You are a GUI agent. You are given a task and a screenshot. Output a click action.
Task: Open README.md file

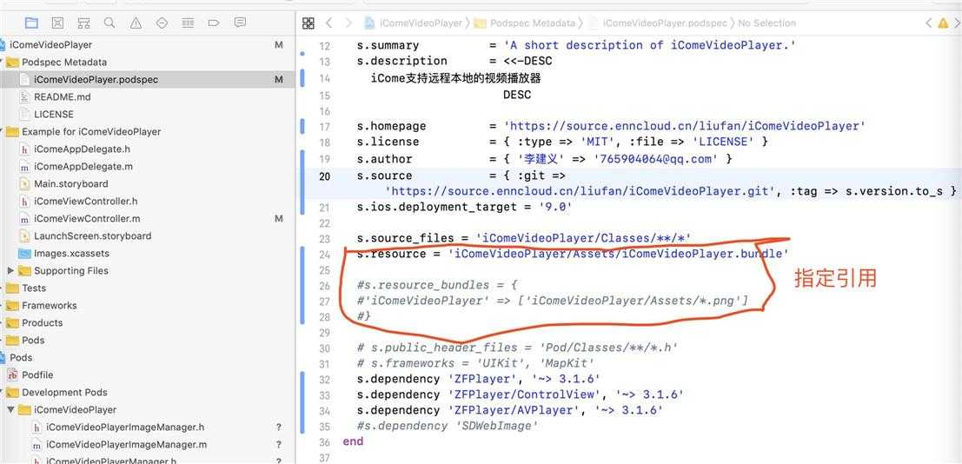[62, 97]
